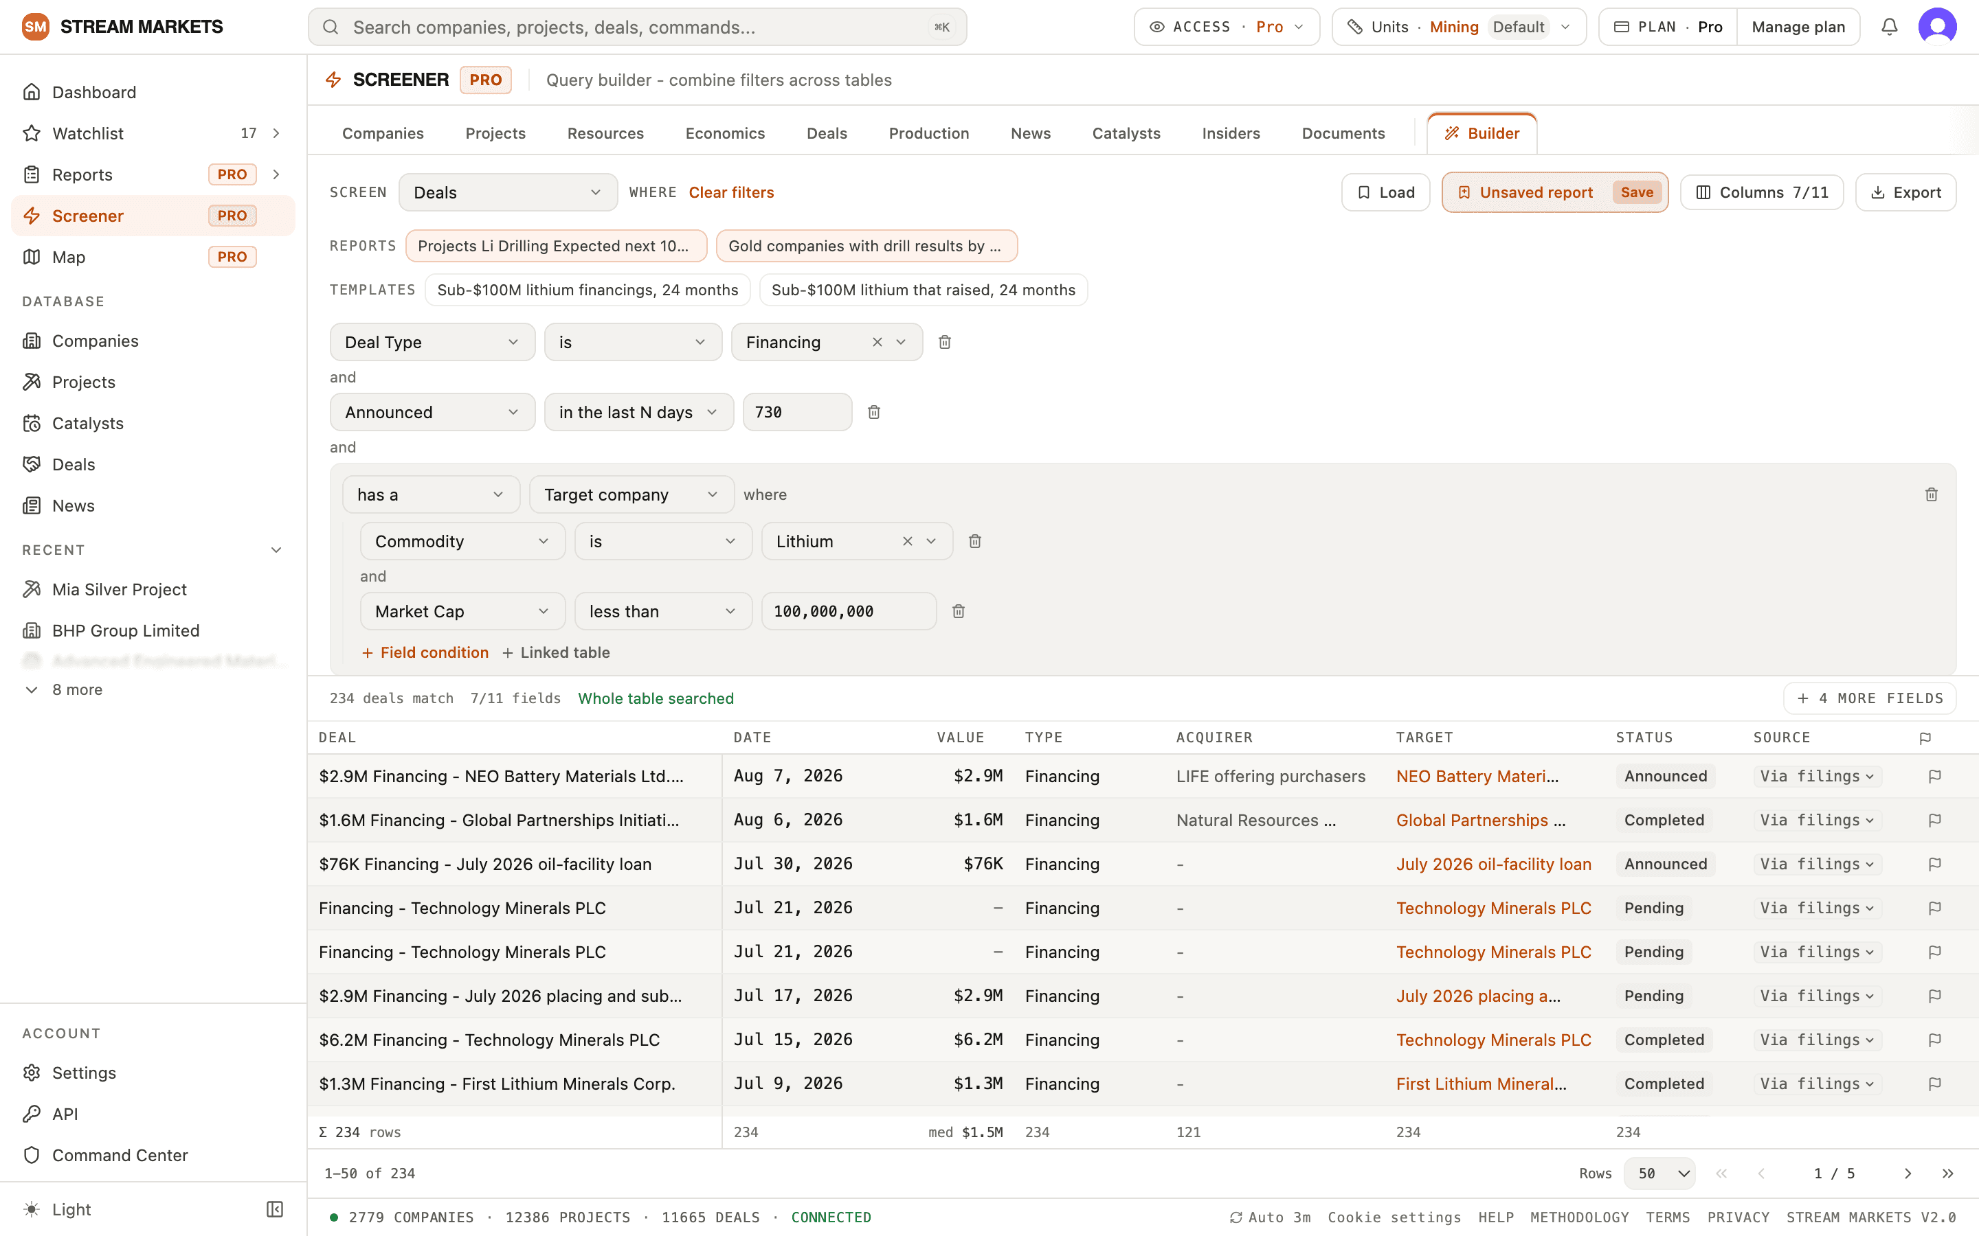Click the flag column header icon

point(1925,737)
